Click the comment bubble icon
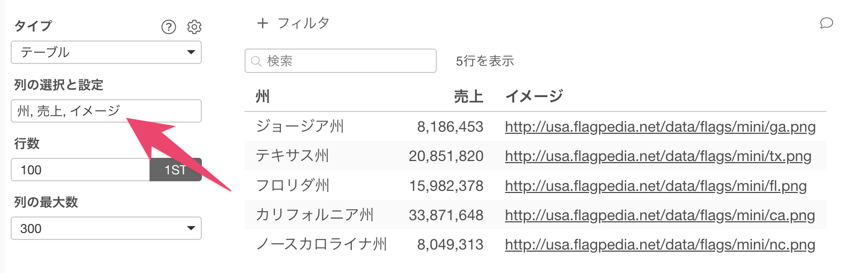 click(x=827, y=23)
